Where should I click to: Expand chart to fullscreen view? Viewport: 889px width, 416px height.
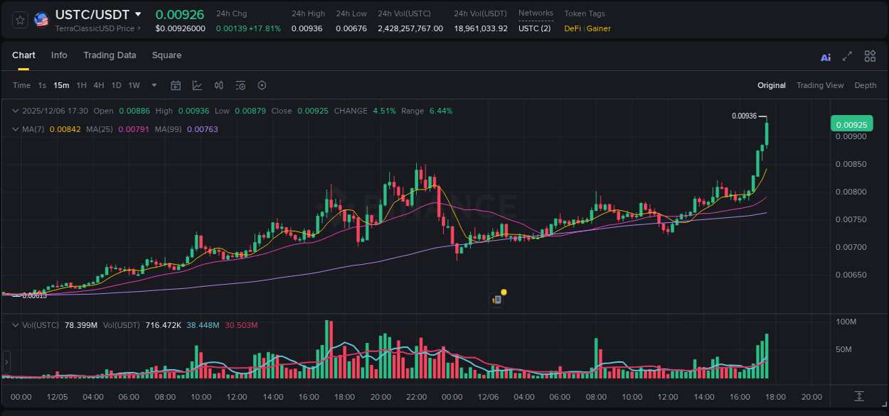click(846, 56)
